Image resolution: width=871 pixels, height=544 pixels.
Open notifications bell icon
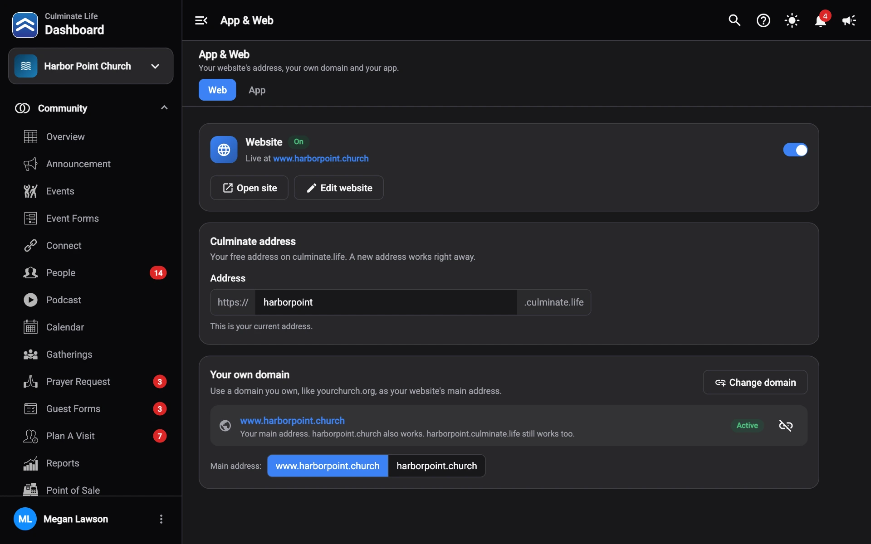[821, 20]
